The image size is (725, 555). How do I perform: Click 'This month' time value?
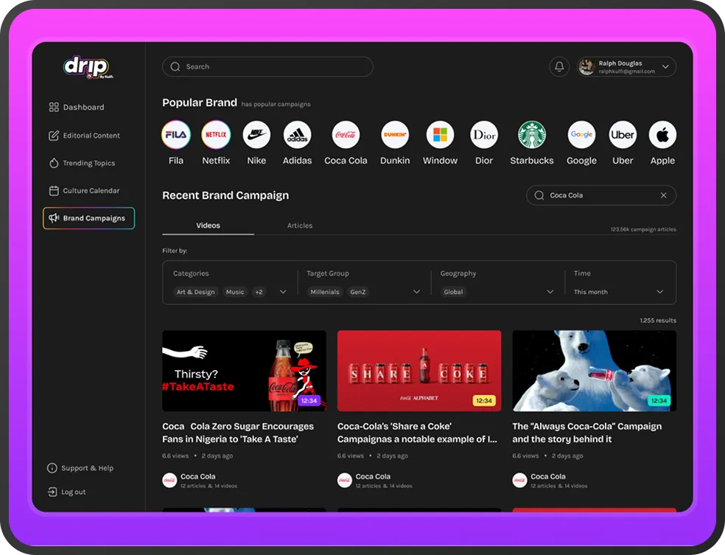coord(591,292)
